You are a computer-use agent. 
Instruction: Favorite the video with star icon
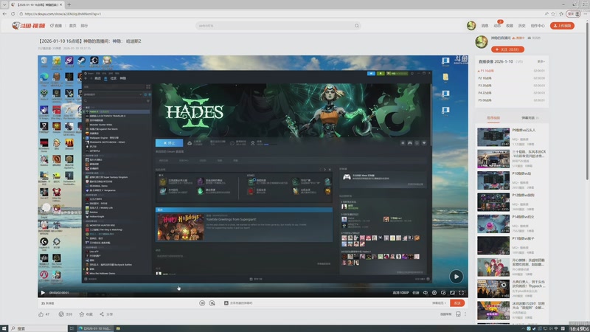tap(81, 314)
